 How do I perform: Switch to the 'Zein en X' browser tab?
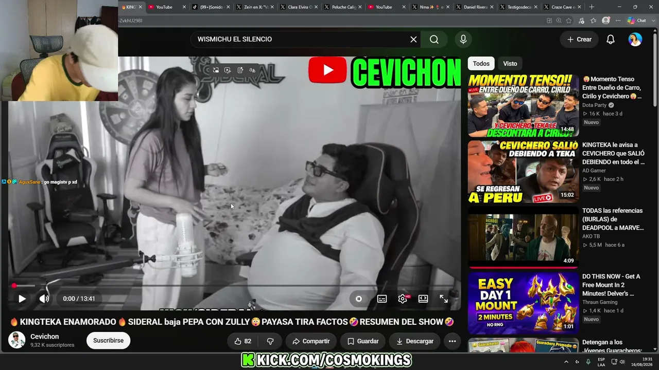(255, 7)
